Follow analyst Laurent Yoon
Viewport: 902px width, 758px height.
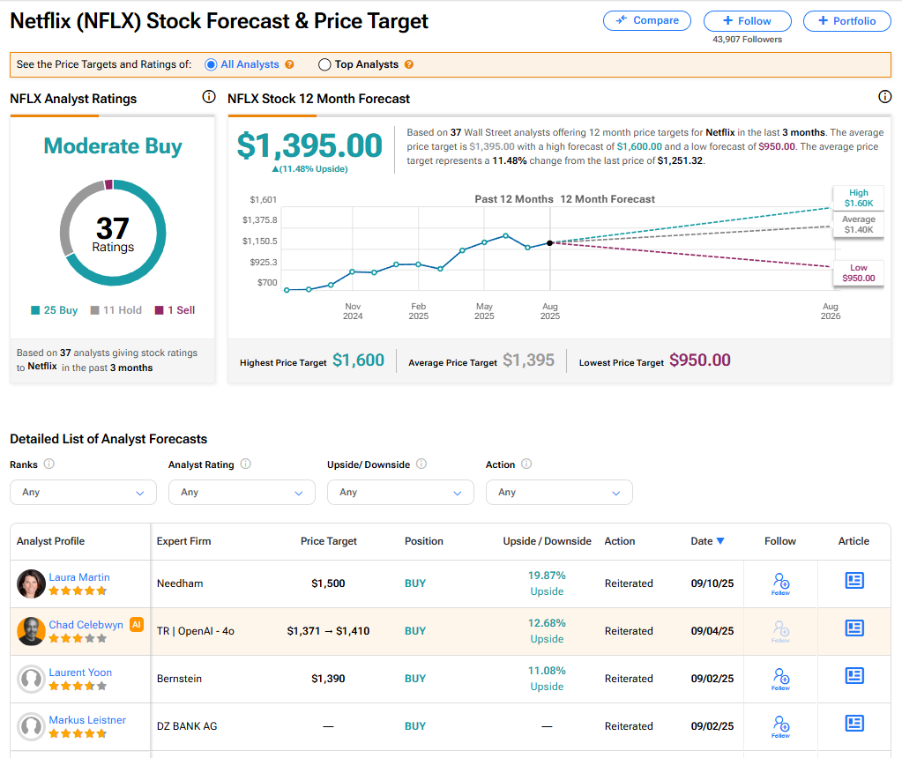(x=780, y=677)
